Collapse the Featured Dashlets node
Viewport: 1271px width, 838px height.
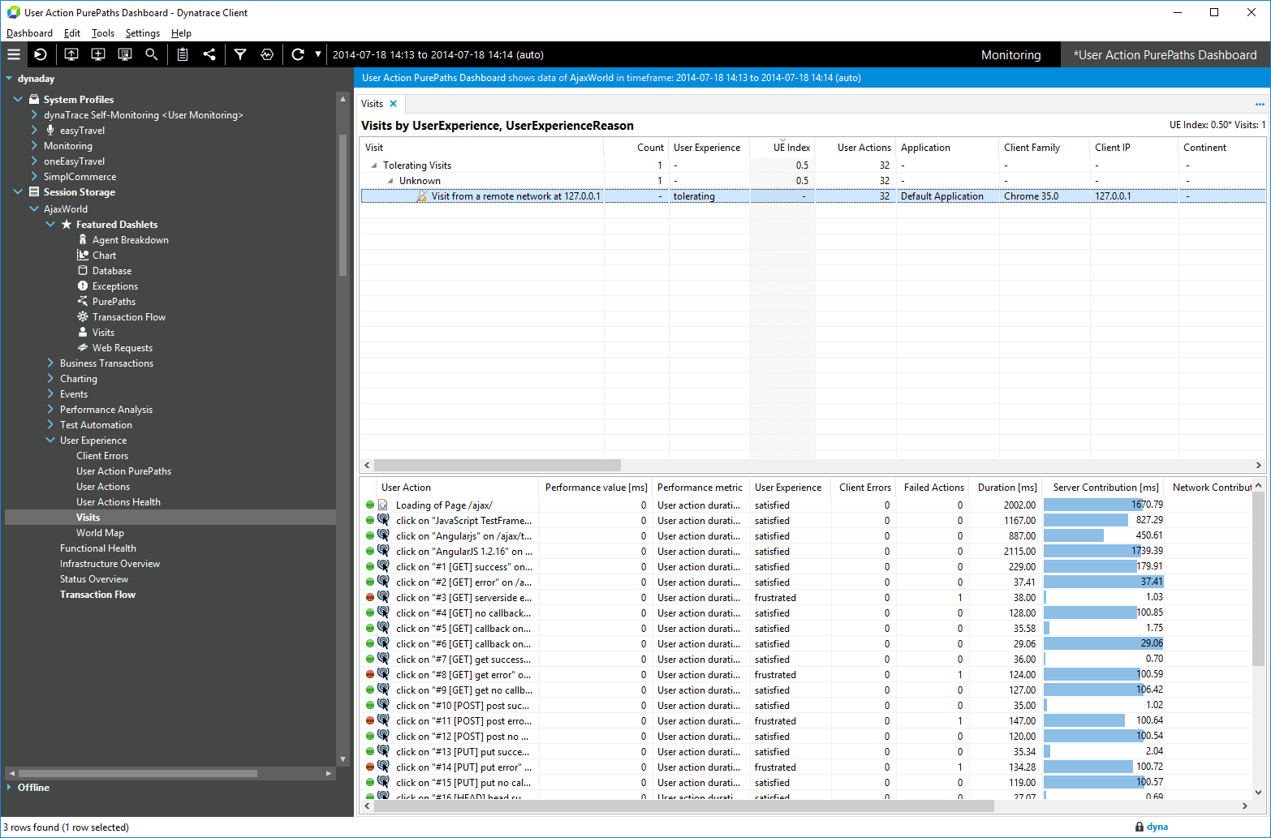tap(50, 224)
